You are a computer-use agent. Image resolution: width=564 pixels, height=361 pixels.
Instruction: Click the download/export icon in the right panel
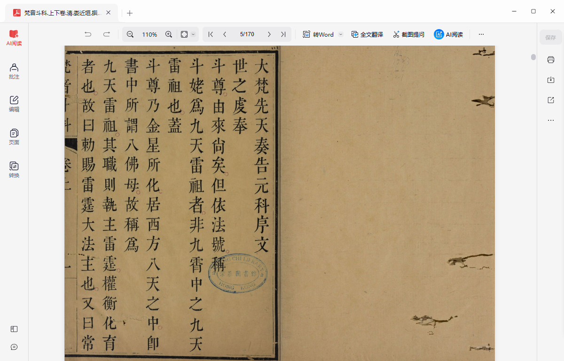pyautogui.click(x=551, y=80)
